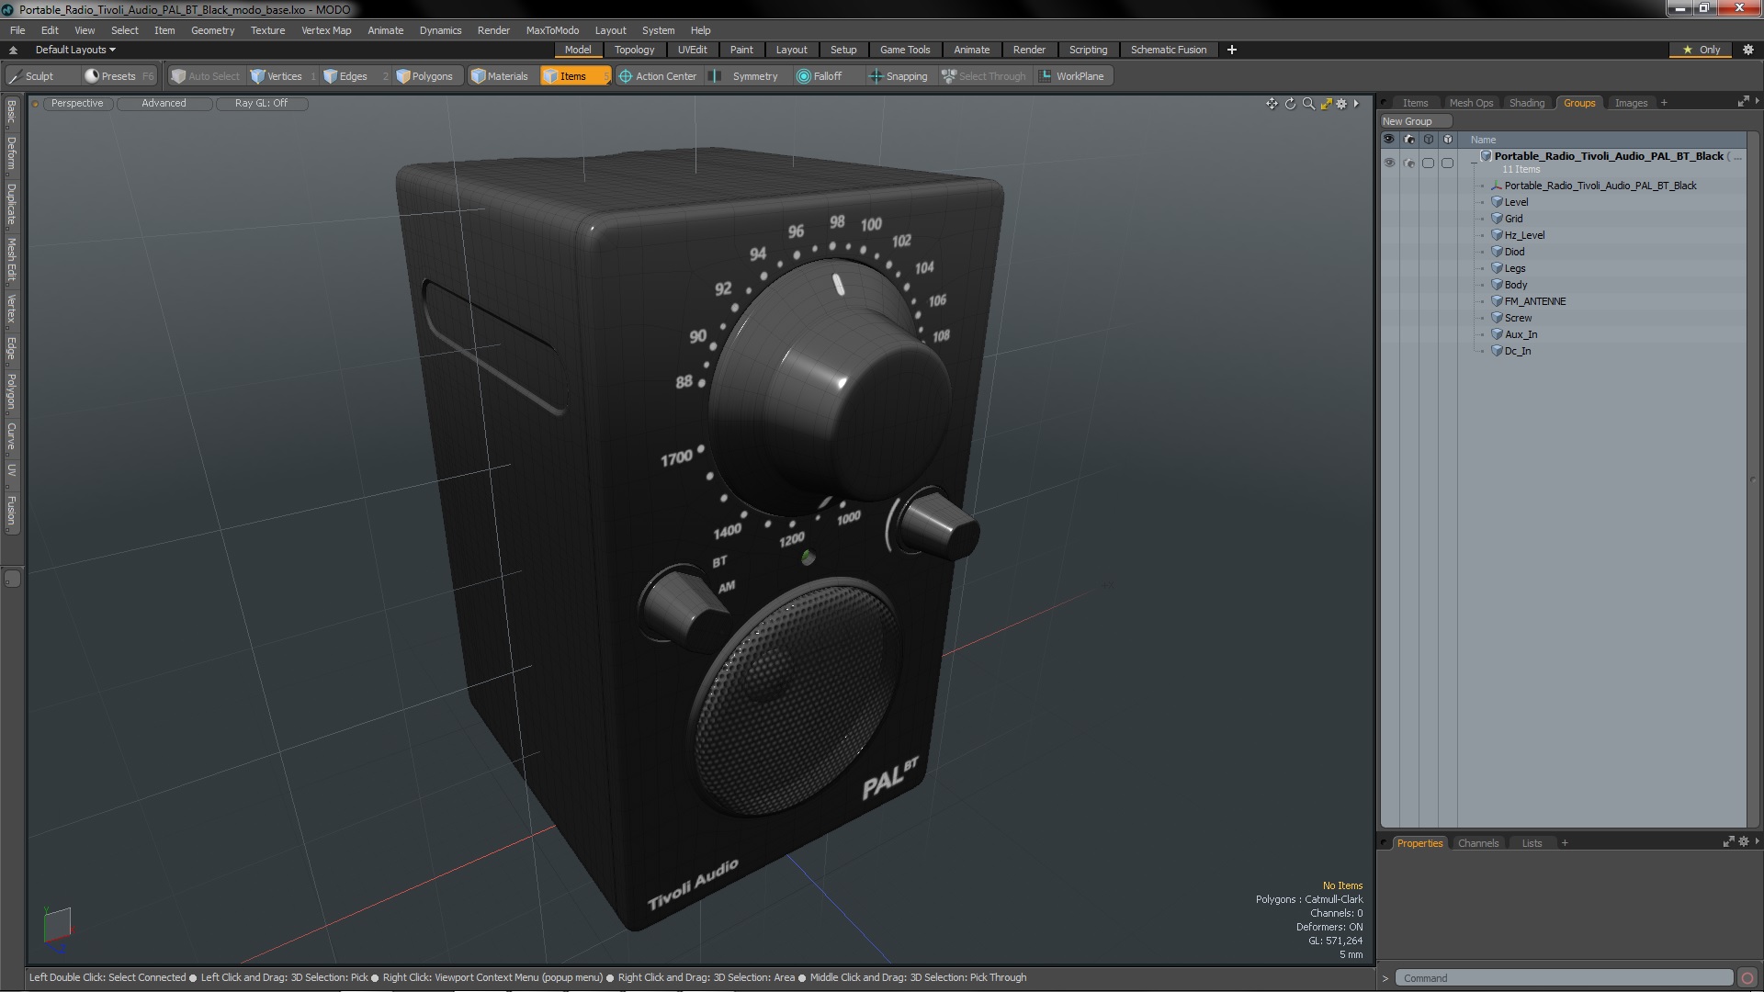
Task: Check the second box in Portable_Radio group row
Action: (x=1448, y=163)
